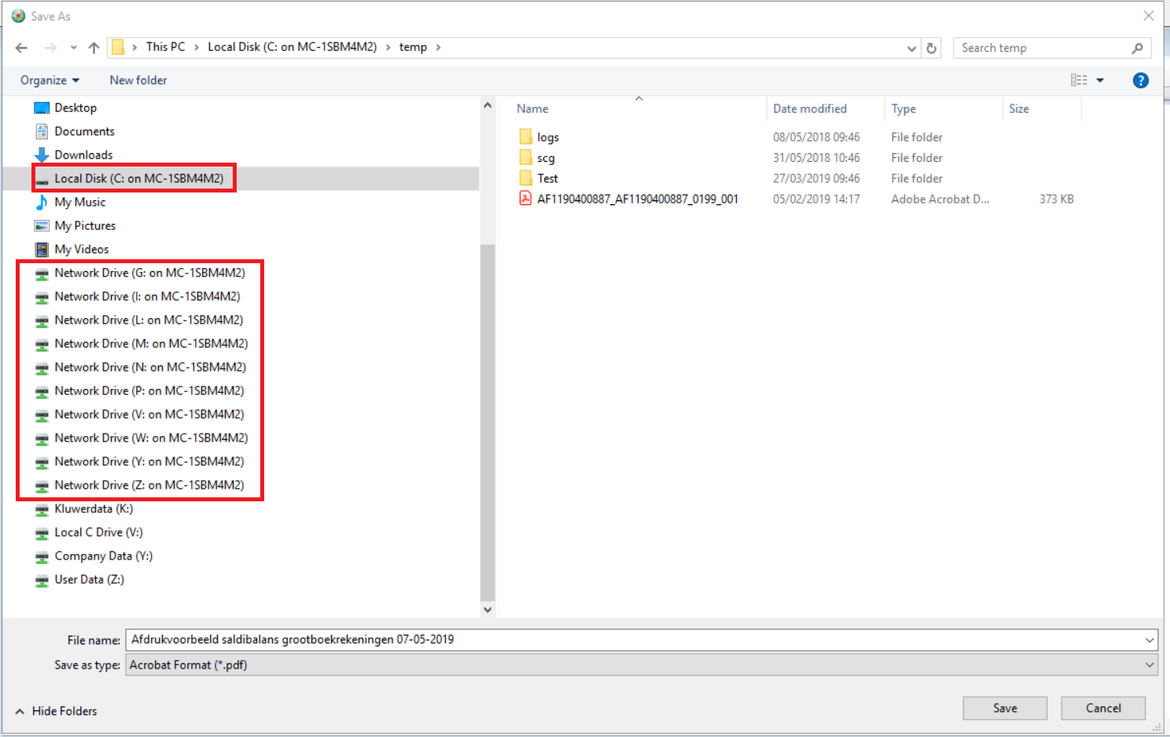Click the Up one level arrow
This screenshot has width=1170, height=737.
(x=94, y=48)
